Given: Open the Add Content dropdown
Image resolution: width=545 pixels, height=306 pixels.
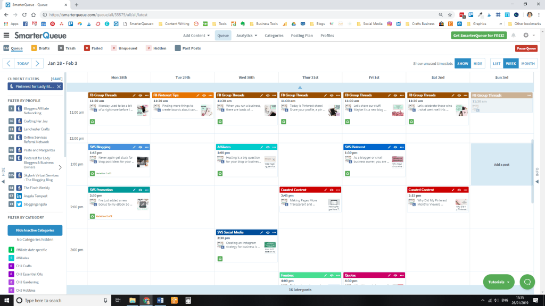Looking at the screenshot, I should (196, 36).
